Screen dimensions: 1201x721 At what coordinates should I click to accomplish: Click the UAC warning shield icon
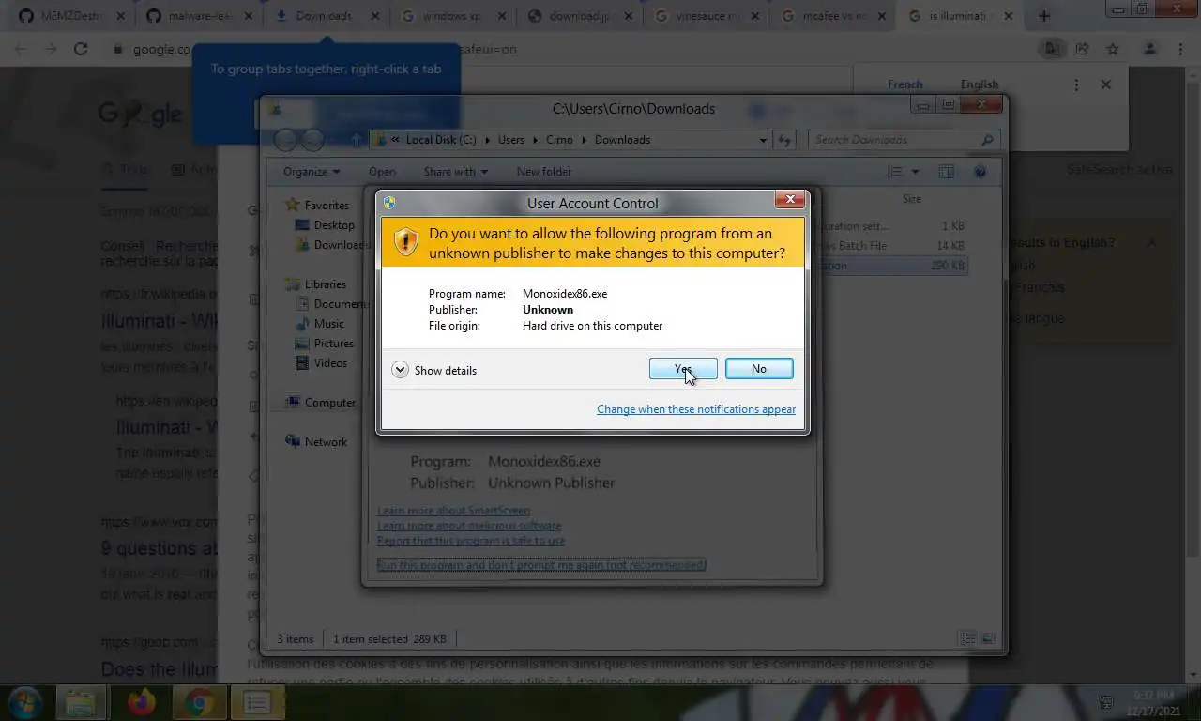(x=406, y=242)
